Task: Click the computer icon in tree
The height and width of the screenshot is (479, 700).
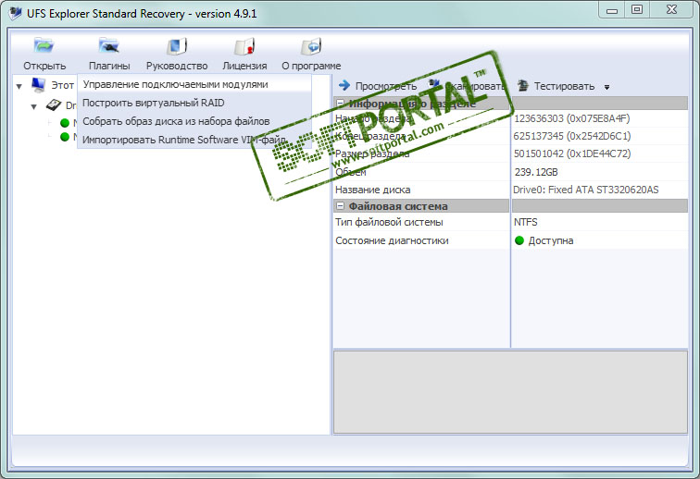Action: (x=38, y=85)
